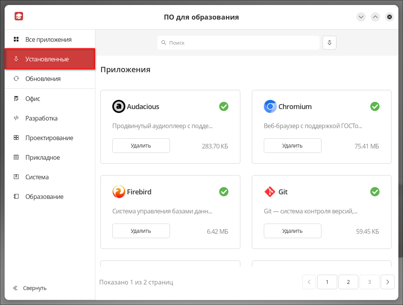Click the magnifier icon in search field
Image resolution: width=403 pixels, height=305 pixels.
163,43
